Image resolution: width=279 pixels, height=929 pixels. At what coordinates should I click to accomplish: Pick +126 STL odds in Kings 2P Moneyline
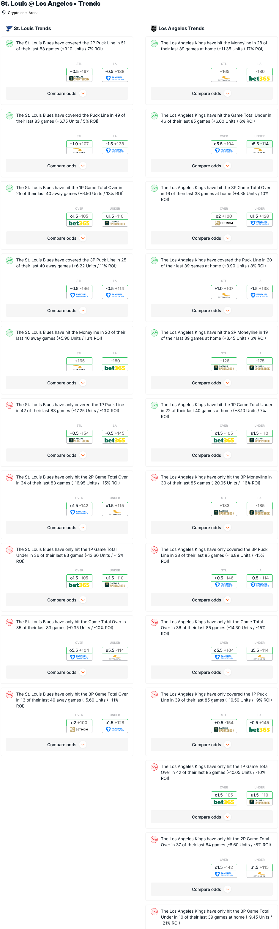[224, 361]
